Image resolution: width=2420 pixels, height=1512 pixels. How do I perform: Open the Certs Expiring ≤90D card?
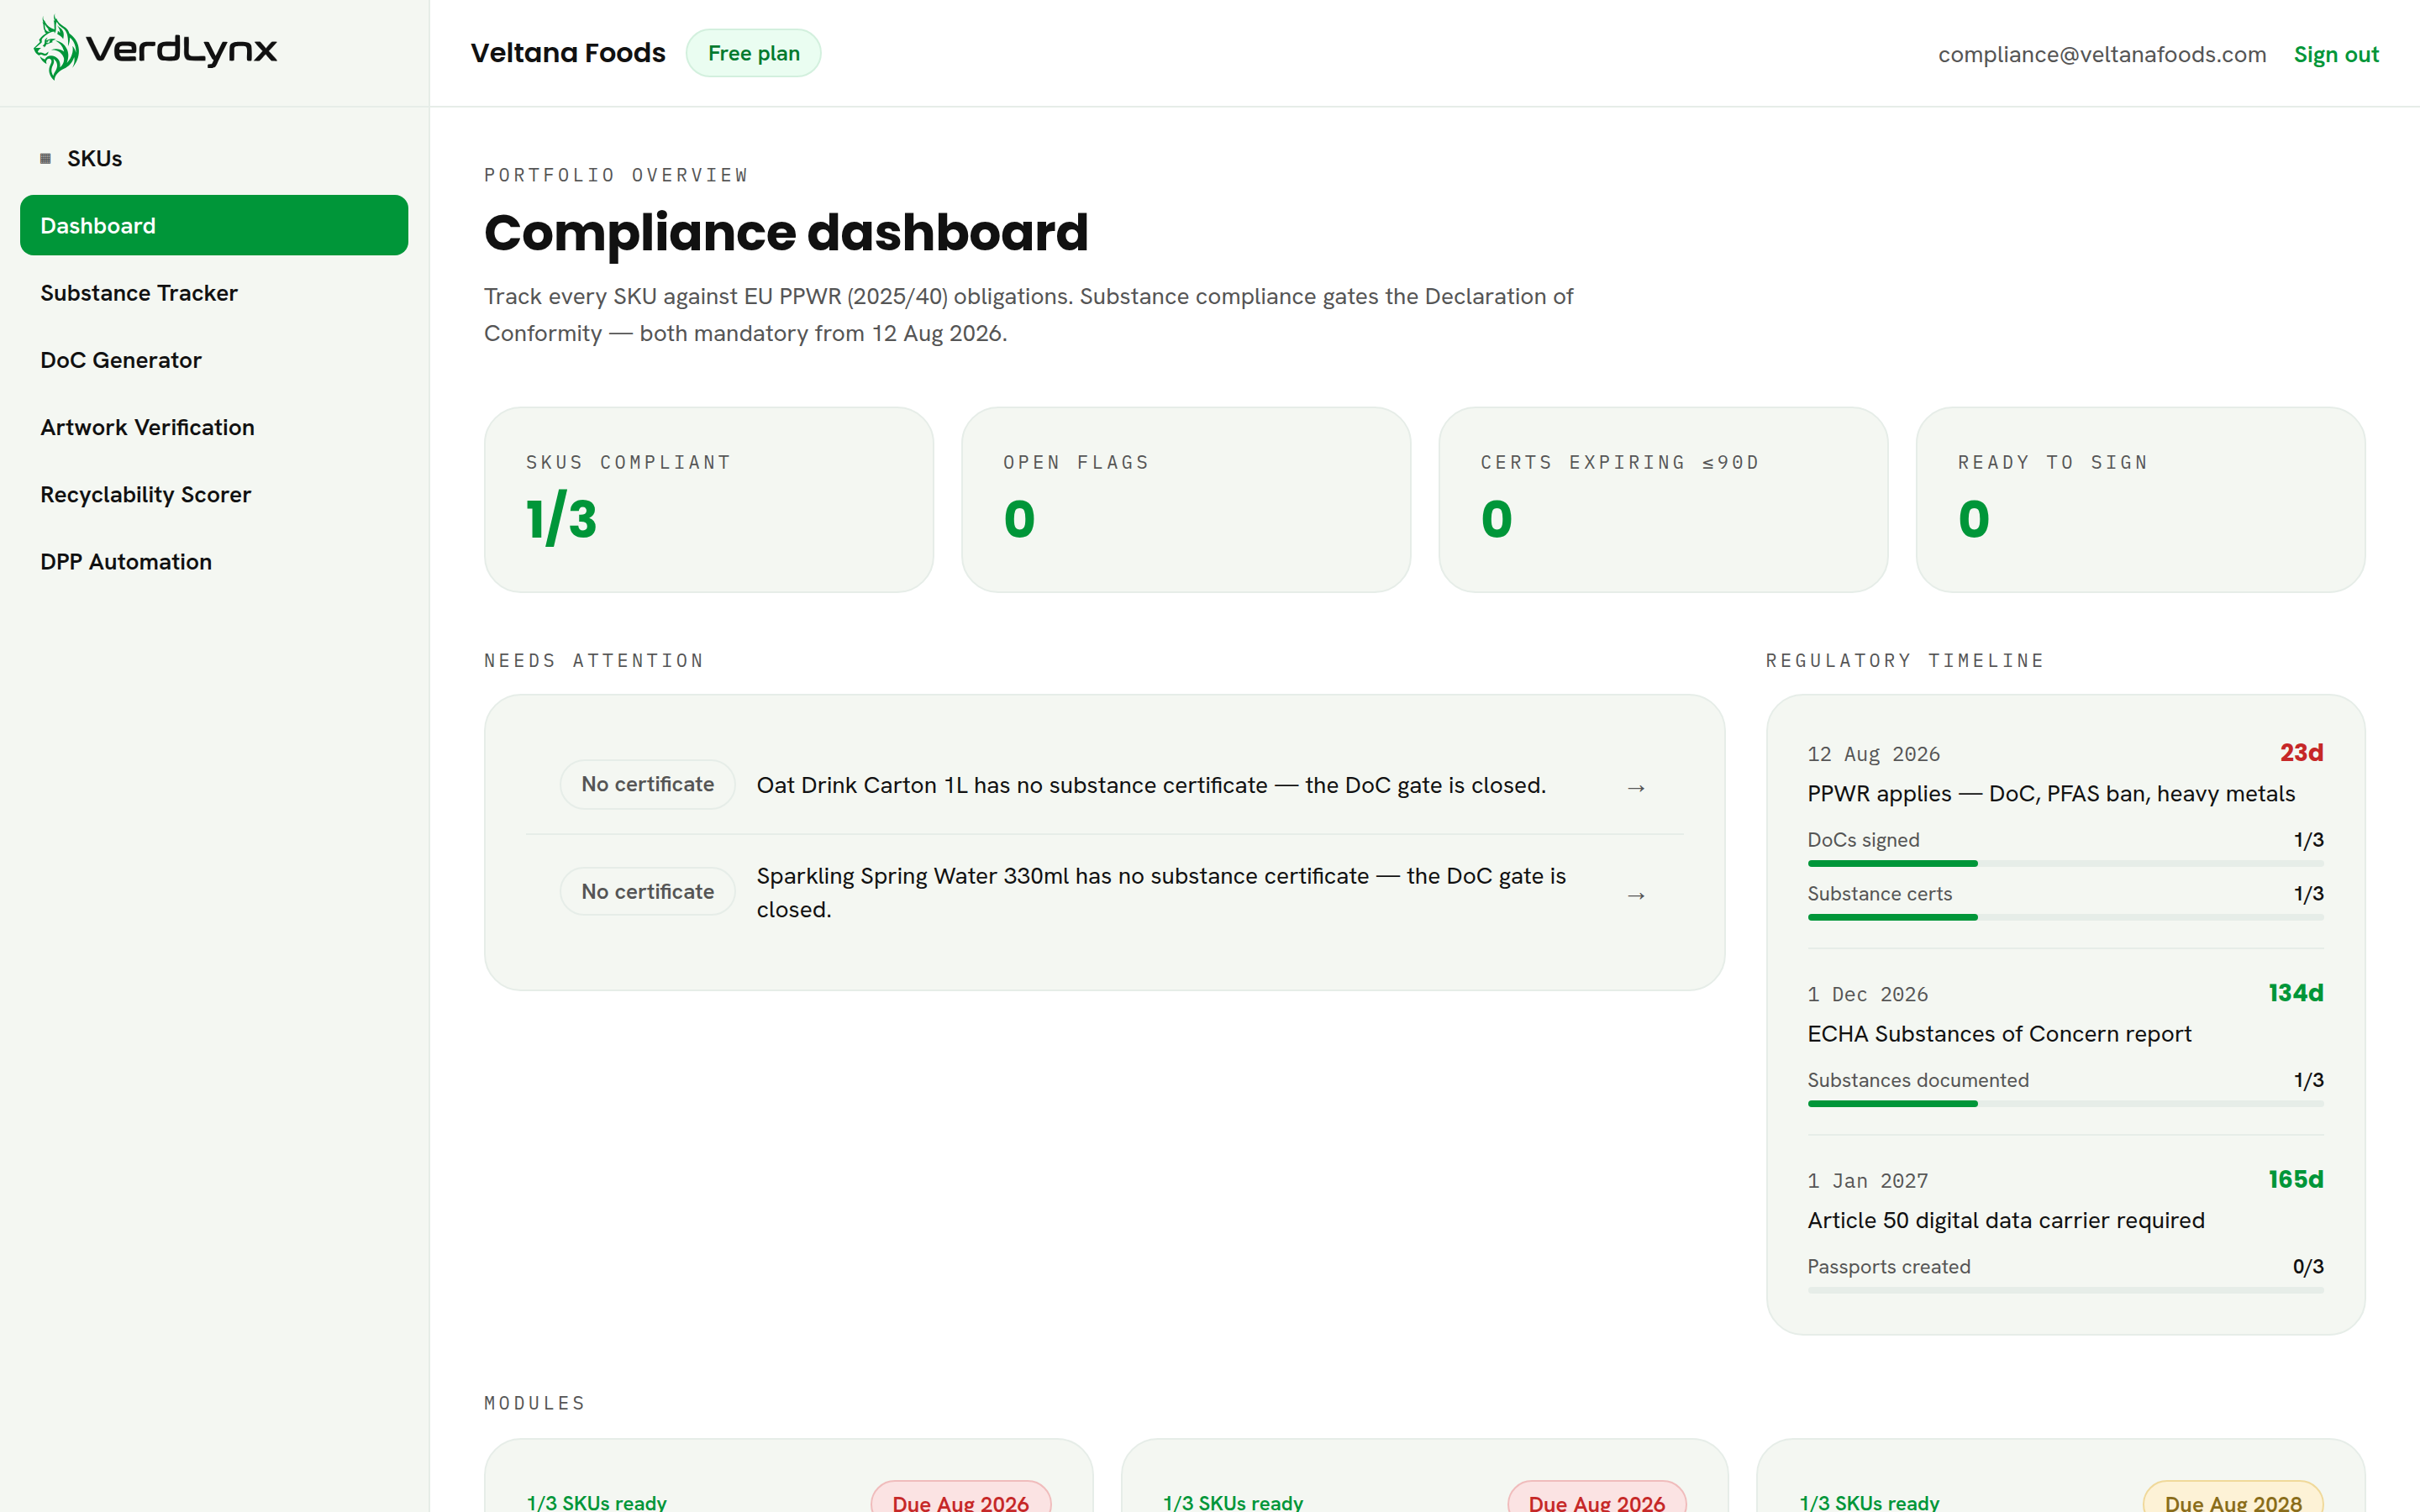pos(1663,499)
